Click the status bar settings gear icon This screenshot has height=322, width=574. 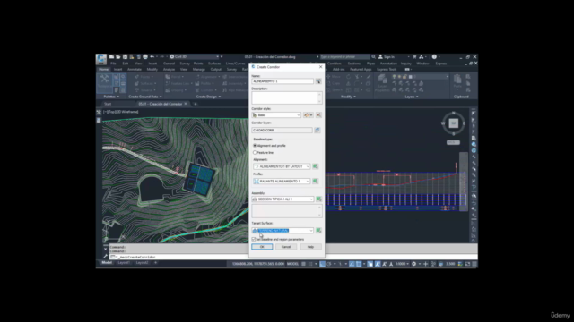click(x=414, y=264)
